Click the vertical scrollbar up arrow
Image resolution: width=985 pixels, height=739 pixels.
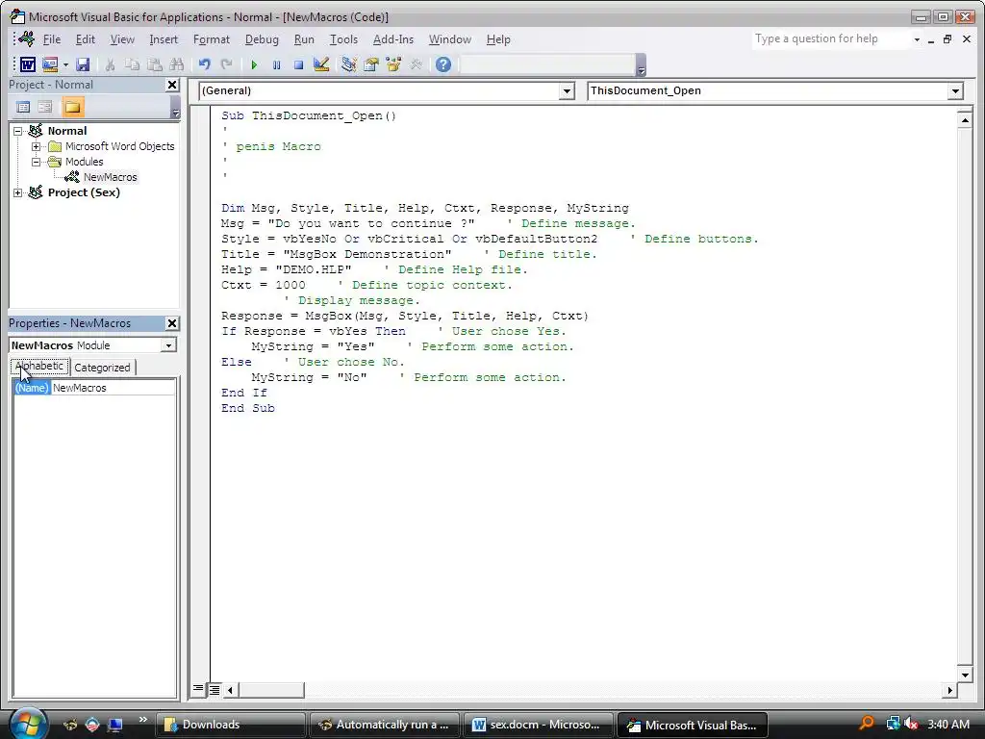965,119
